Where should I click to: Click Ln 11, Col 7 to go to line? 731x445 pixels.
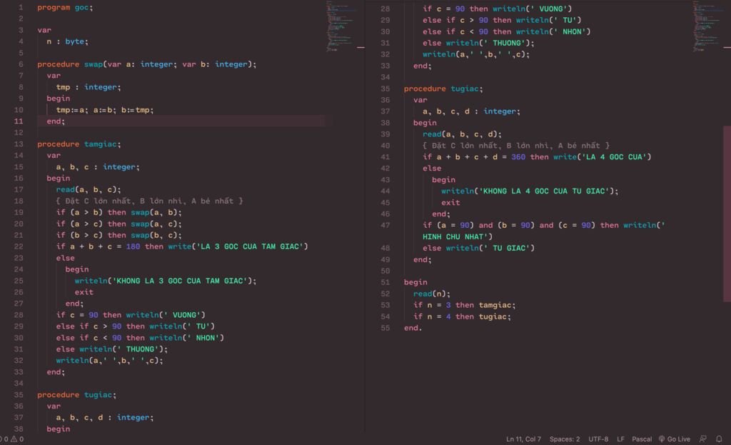tap(523, 439)
